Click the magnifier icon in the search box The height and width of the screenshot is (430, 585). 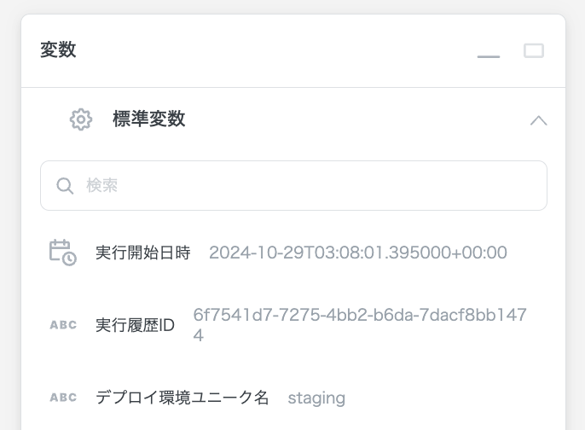coord(65,185)
